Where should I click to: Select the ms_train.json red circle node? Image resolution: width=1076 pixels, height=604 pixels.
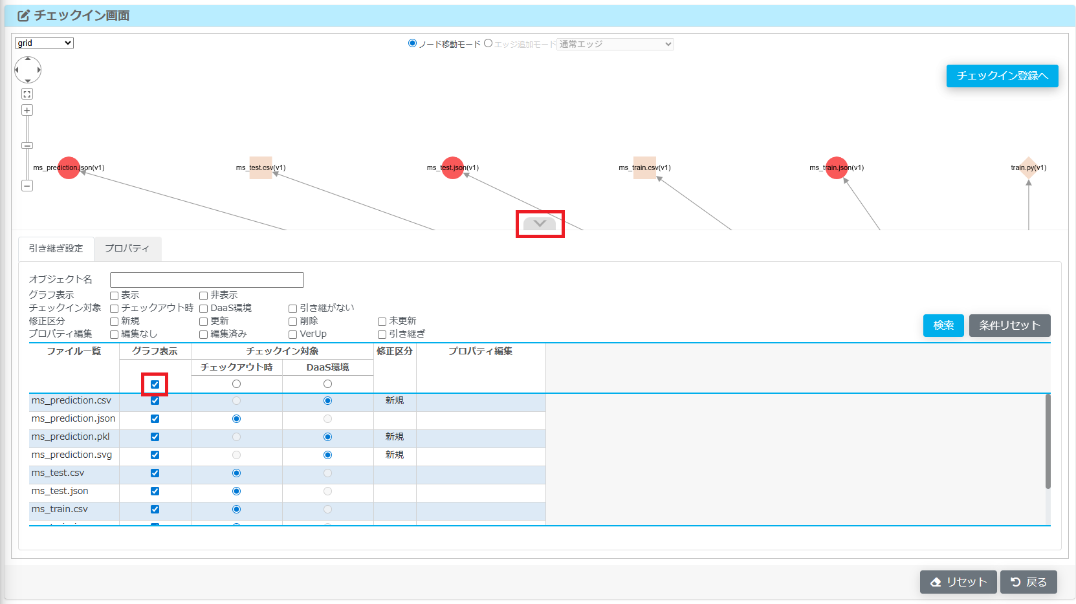click(x=836, y=168)
